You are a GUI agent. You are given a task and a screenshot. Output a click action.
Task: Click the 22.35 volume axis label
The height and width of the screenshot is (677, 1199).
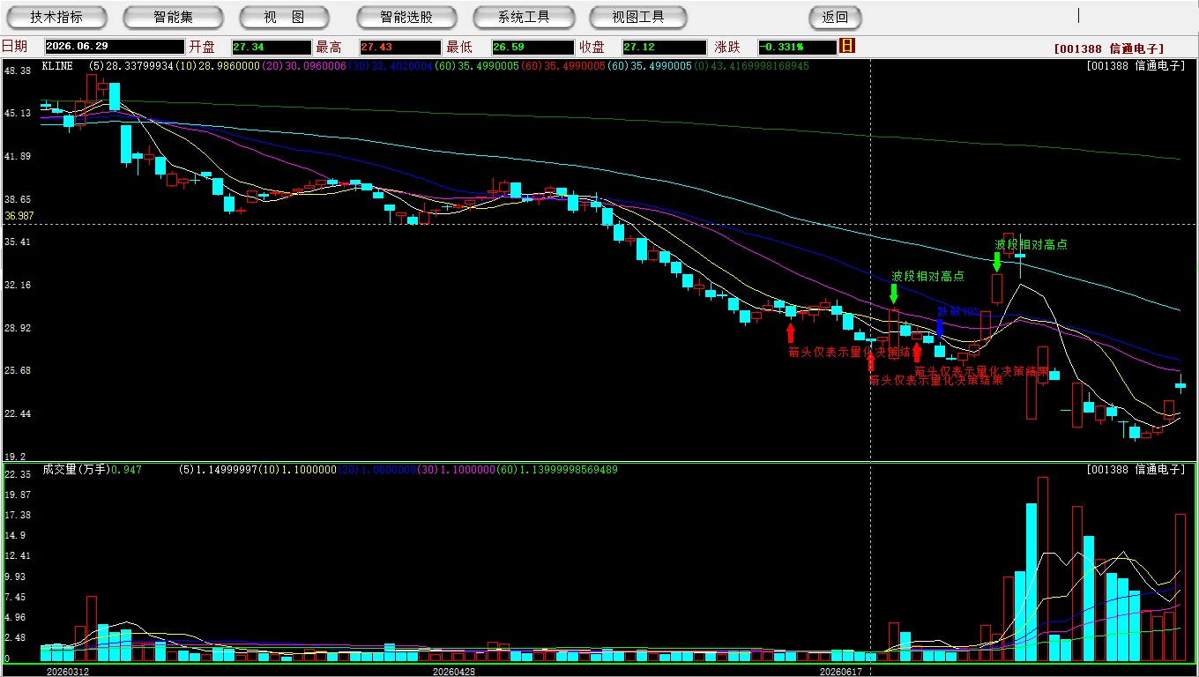point(18,474)
